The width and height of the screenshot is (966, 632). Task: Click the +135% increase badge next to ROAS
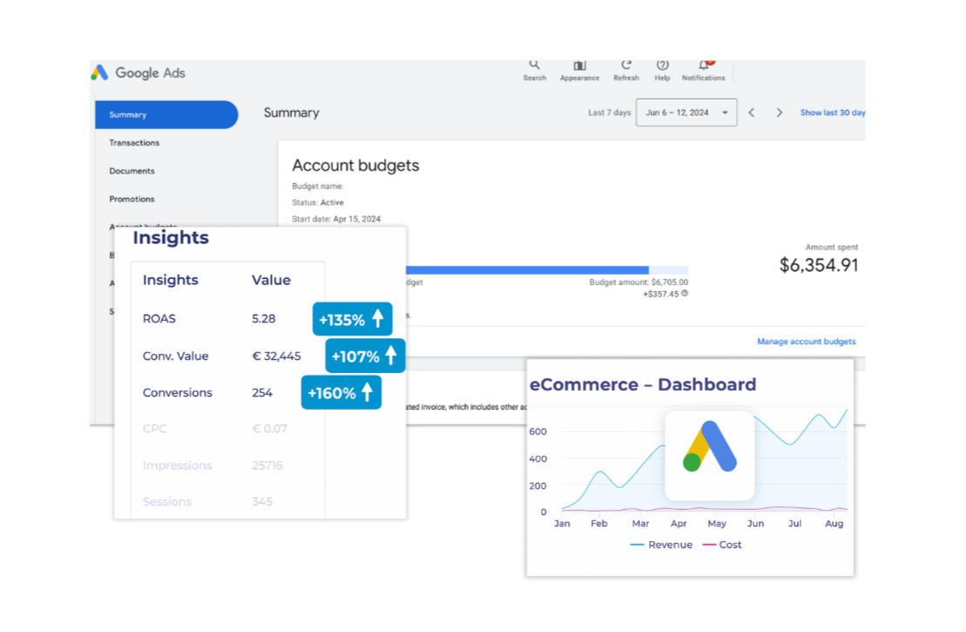(352, 319)
